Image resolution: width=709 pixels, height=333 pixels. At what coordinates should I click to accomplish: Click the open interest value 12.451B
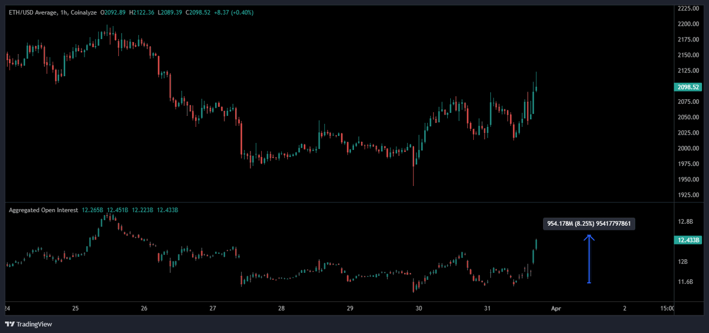[x=118, y=210]
